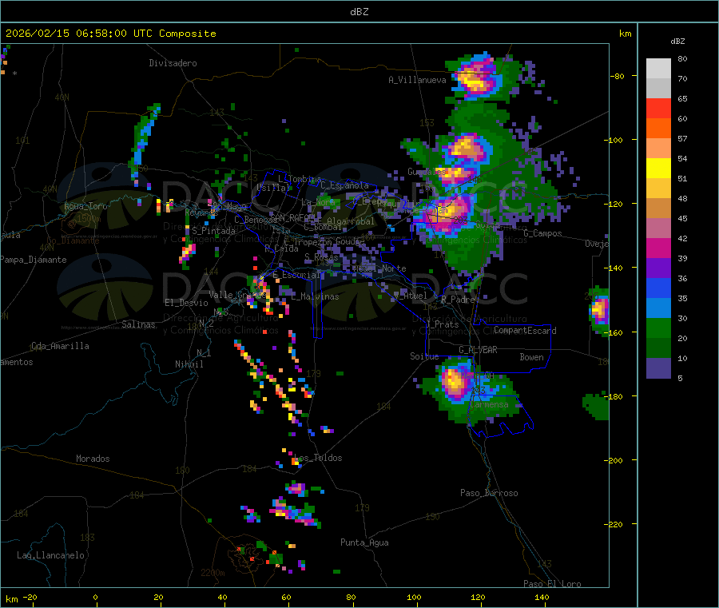This screenshot has height=608, width=719.
Task: Click the 39 dBZ magenta color swatch
Action: tap(658, 248)
